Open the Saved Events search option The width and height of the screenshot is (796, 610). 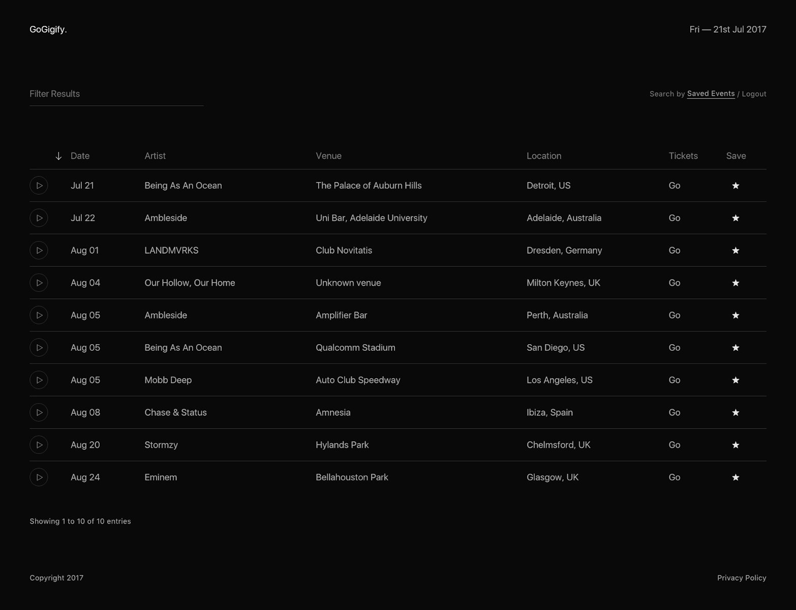point(711,94)
